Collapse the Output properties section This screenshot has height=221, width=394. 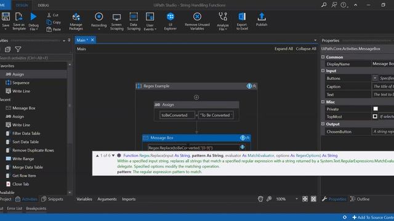tap(323, 124)
